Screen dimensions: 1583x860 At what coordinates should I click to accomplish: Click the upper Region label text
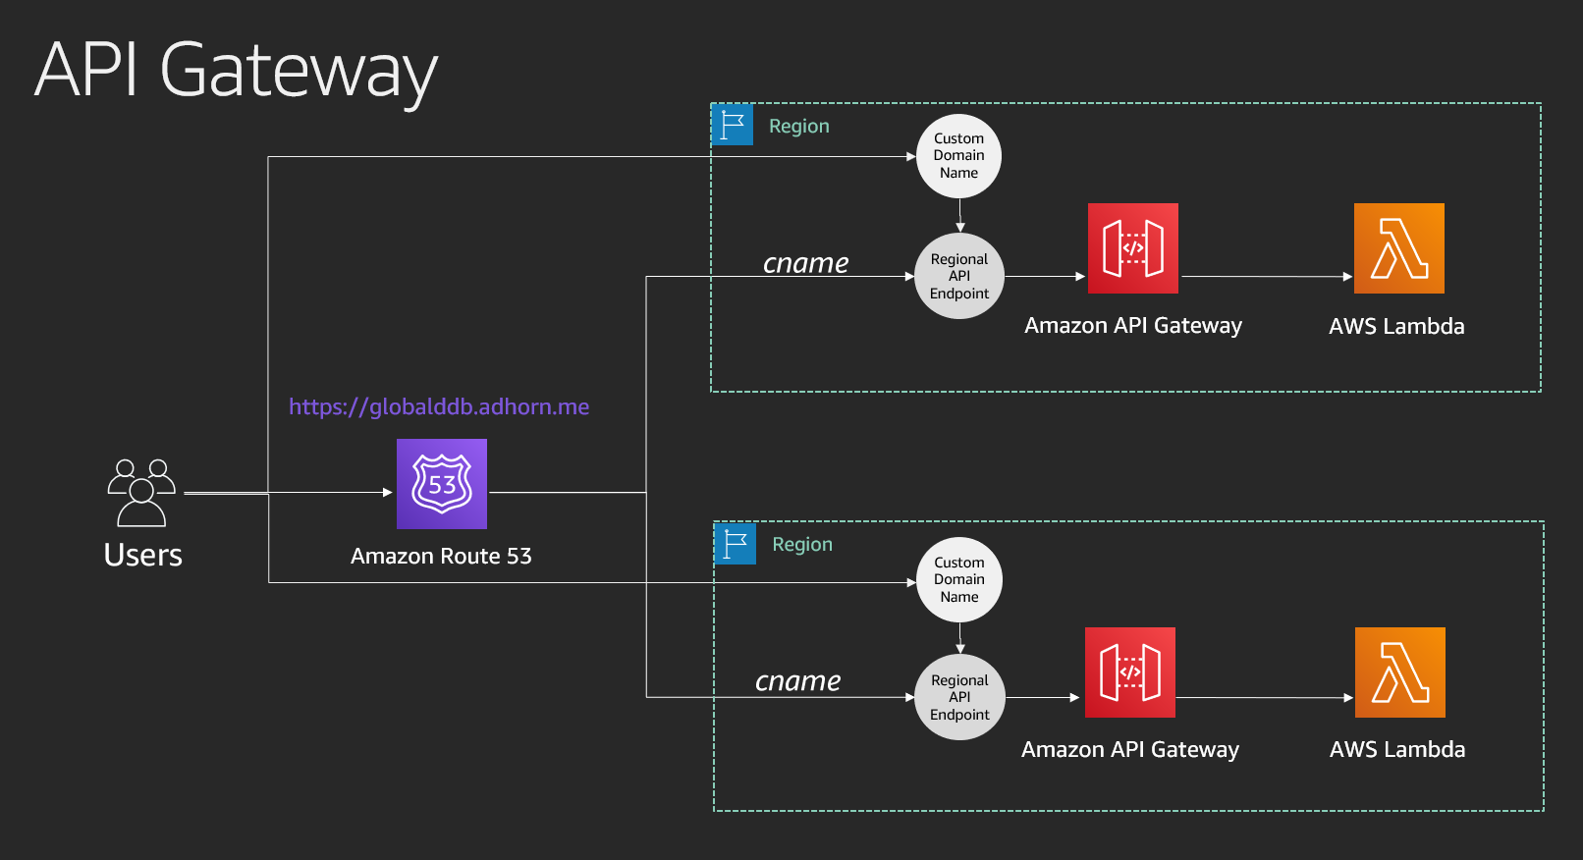(799, 127)
